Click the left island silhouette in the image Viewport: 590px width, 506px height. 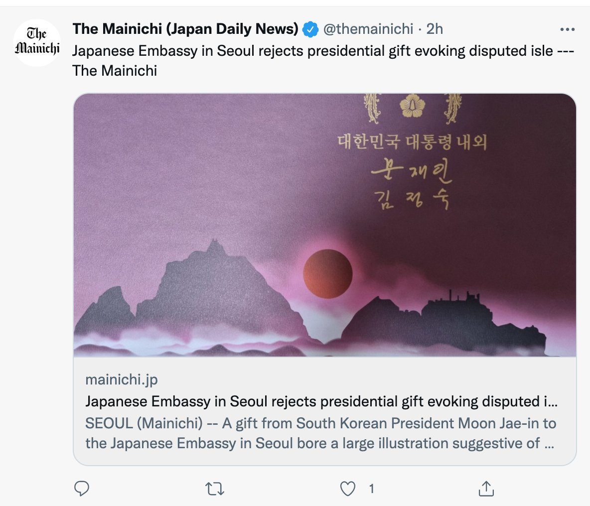coord(209,294)
